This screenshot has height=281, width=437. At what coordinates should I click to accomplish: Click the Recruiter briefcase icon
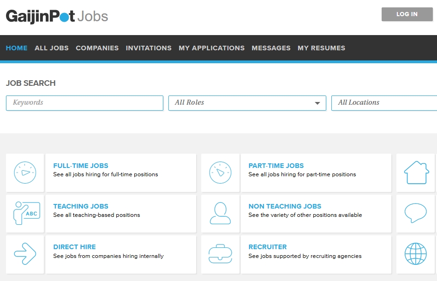(220, 254)
